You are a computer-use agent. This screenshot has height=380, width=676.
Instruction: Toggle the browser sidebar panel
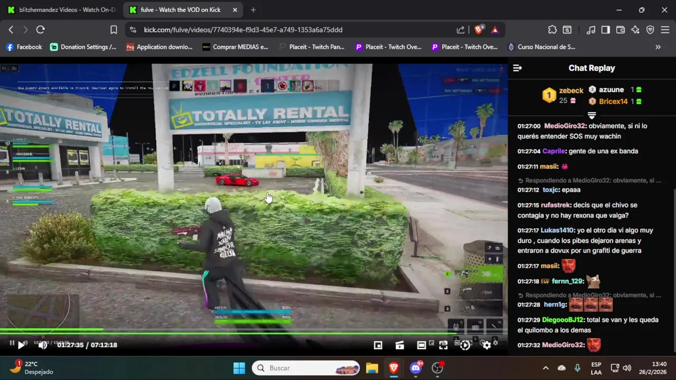pos(606,30)
